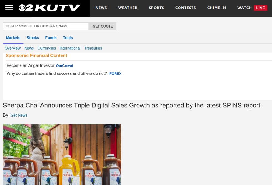The height and width of the screenshot is (185, 272).
Task: Open the Treasuries link
Action: click(x=93, y=48)
